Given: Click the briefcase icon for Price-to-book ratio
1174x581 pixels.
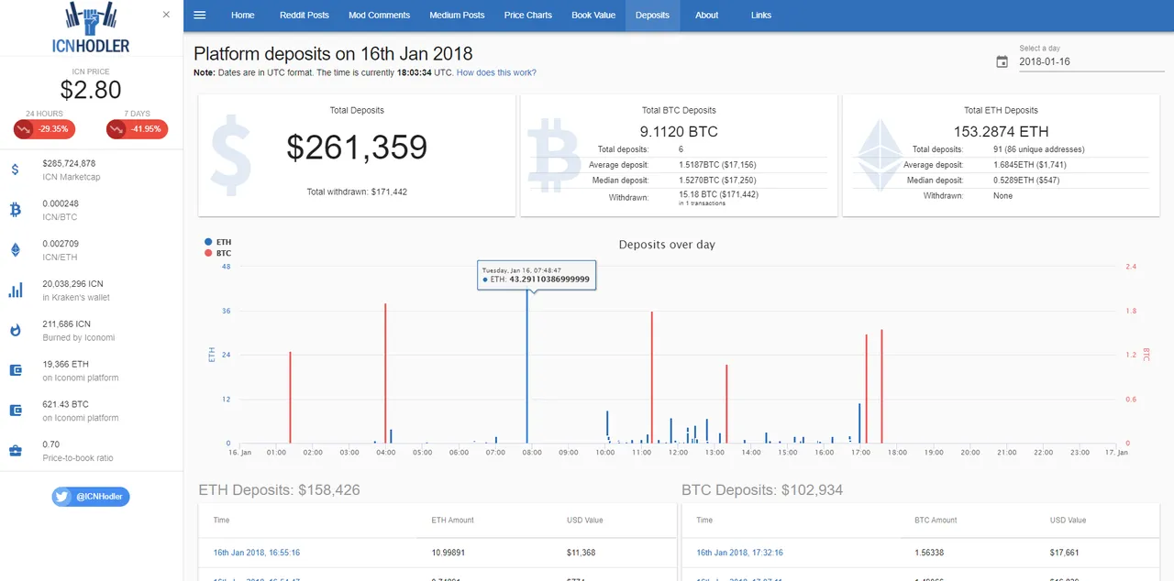Looking at the screenshot, I should click(x=16, y=450).
